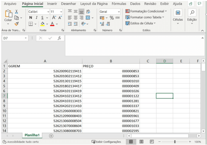Click the Colar (paste) icon

coord(8,13)
